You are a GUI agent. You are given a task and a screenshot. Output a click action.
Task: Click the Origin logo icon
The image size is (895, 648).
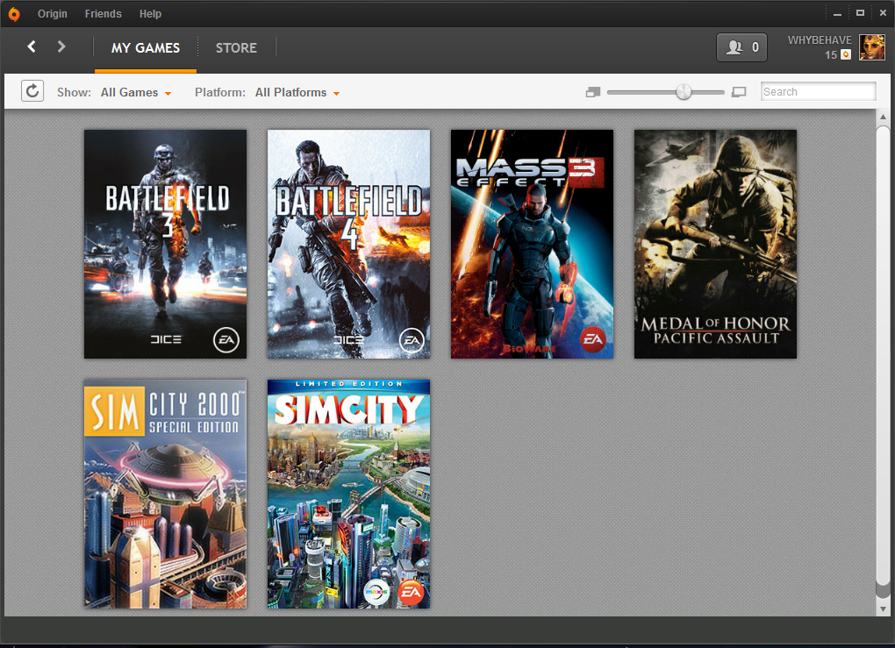pos(14,14)
